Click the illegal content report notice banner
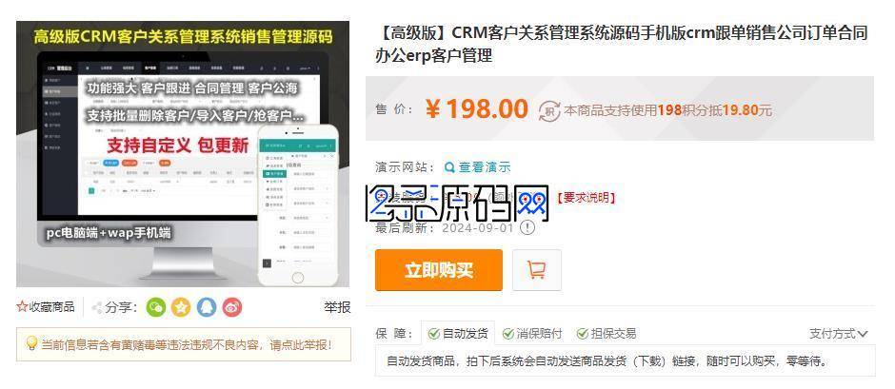Viewport: 895px width, 389px height. (x=184, y=344)
